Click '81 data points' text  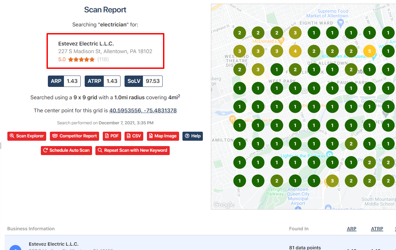coord(305,248)
